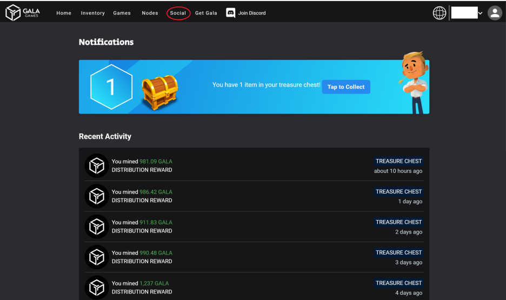Select the 986.42 GALA amount
The height and width of the screenshot is (300, 506).
tap(156, 192)
